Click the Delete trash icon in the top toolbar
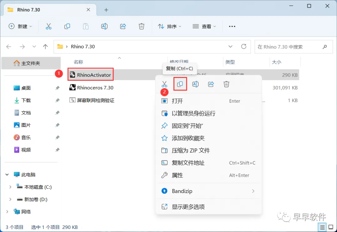 point(141,26)
